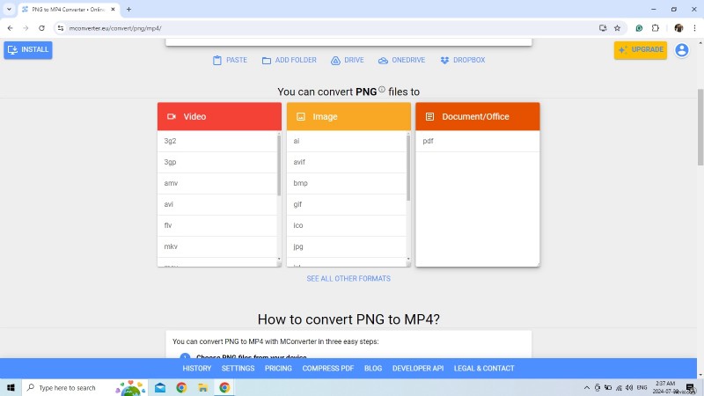Open Legal & Contact in bottom menu
This screenshot has width=704, height=396.
point(484,368)
